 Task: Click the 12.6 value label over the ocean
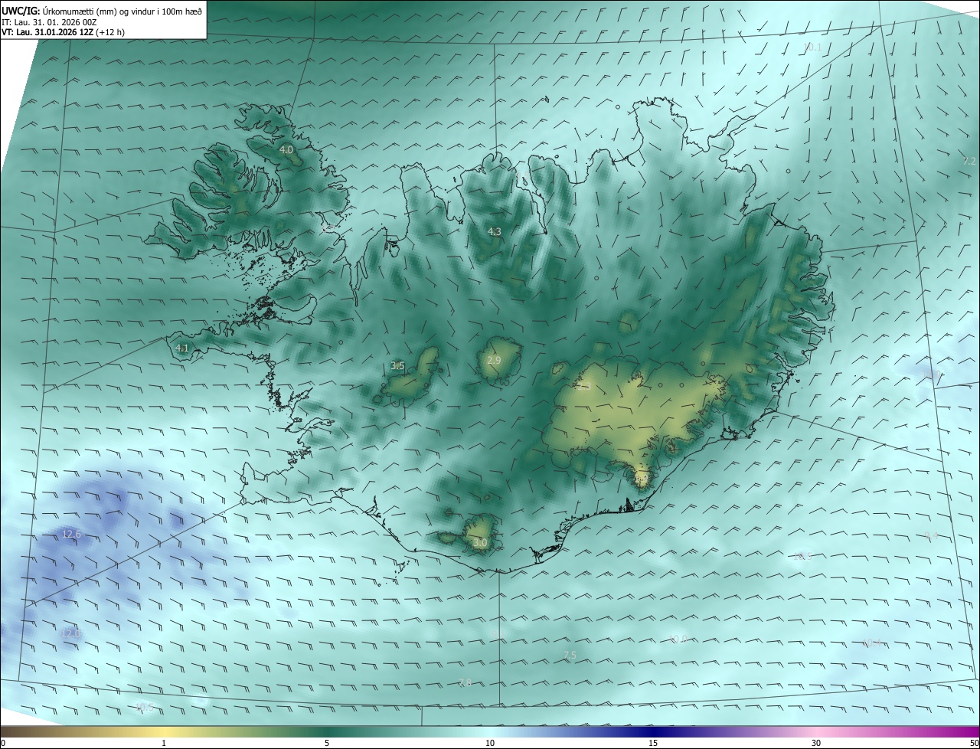pyautogui.click(x=72, y=534)
